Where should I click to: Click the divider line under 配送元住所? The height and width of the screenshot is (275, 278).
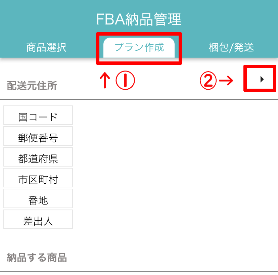(x=139, y=99)
